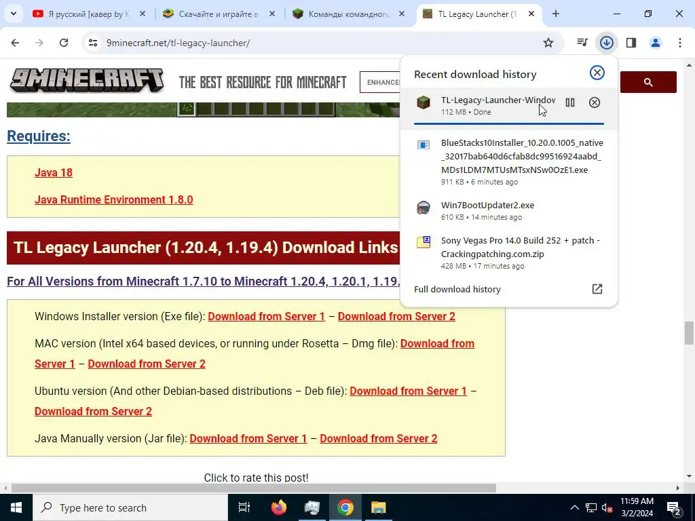The image size is (695, 521).
Task: Toggle the Chrome downloads toolbar icon
Action: (607, 43)
